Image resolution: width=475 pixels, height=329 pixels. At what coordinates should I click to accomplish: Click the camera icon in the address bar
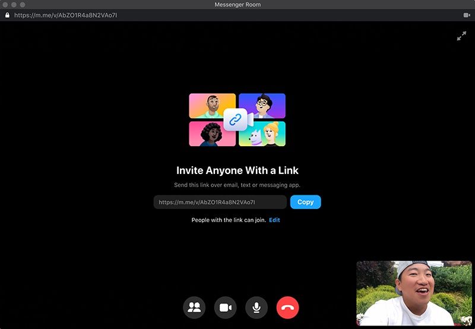(x=467, y=15)
